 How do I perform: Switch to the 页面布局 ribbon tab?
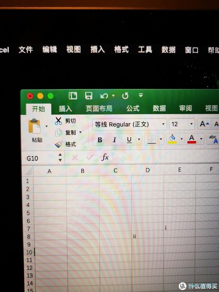point(99,108)
